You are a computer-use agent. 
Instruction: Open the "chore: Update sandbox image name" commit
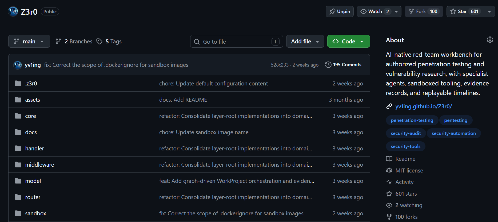tap(204, 132)
